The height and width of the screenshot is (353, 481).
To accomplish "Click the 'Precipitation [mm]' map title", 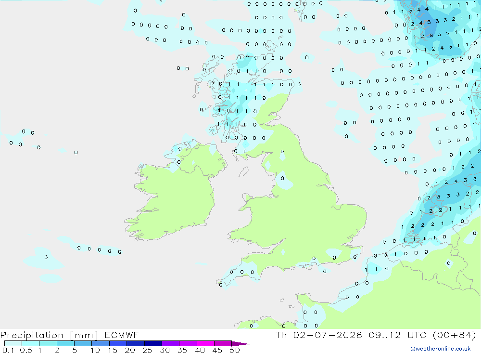I will 49,335.
